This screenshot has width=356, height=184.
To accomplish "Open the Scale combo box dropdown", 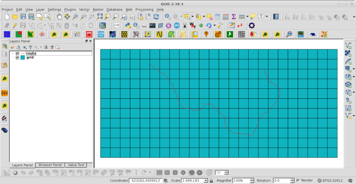I will 206,180.
